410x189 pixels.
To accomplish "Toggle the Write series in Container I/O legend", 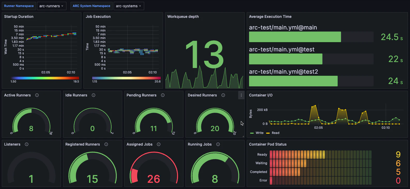I will [x=257, y=133].
